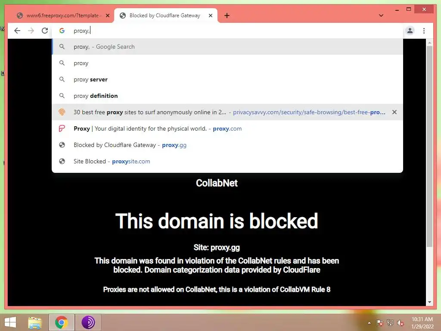Viewport: 441px width, 331px height.
Task: Click the page's vertical scrollbar thumb
Action: [429, 147]
